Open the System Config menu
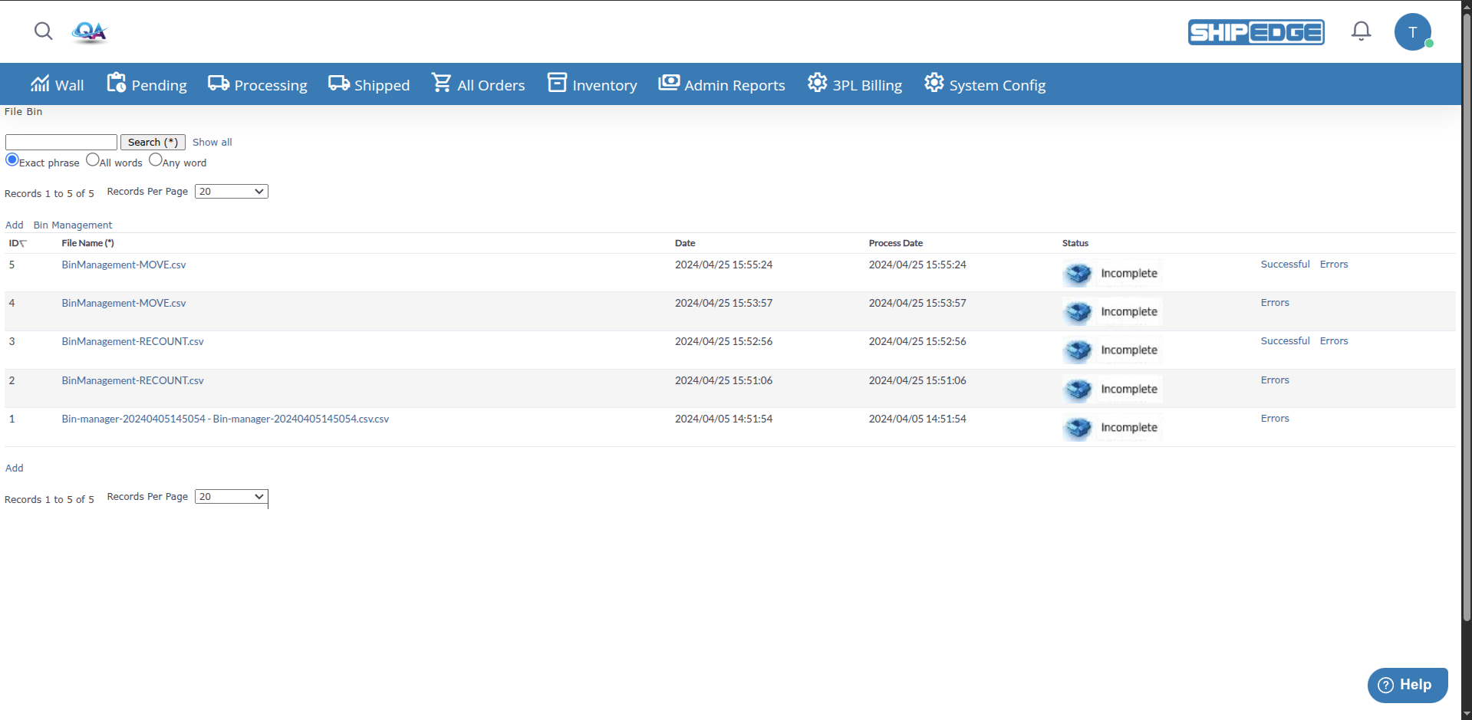The height and width of the screenshot is (720, 1472). (x=985, y=84)
